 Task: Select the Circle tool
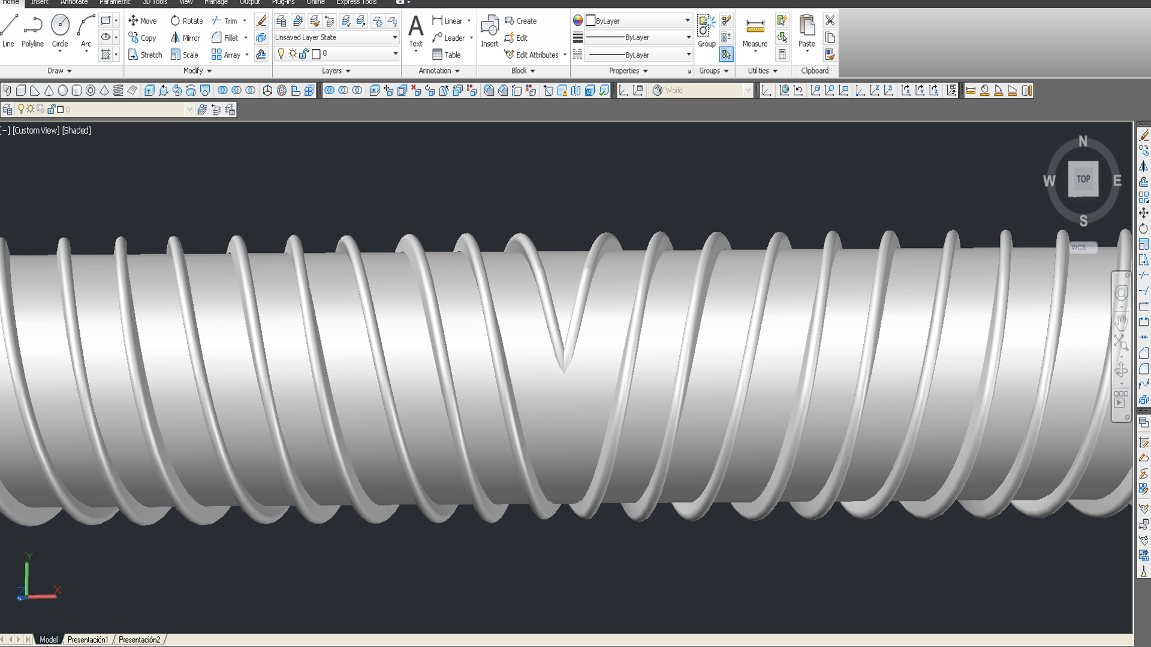(x=60, y=31)
